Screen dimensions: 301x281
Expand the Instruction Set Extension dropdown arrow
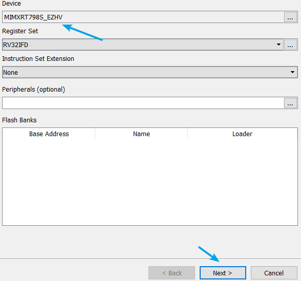pos(292,72)
